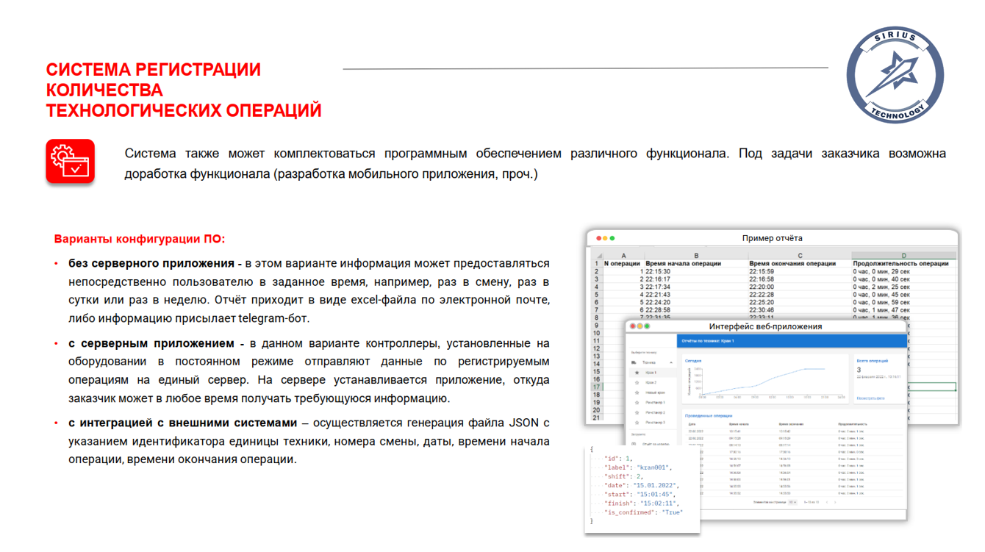Select row 17 header in the spreadsheet
985x552 pixels.
click(596, 387)
